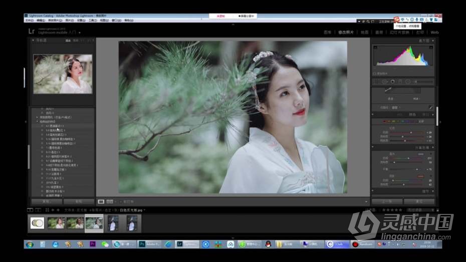
Task: Toggle the 细节 panel on/off switch
Action: [x=373, y=191]
